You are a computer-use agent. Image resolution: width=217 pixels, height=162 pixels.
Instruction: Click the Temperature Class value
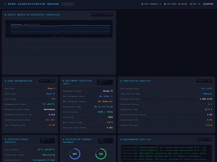pos(49,104)
